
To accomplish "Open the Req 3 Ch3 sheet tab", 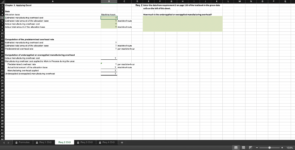I will click(85, 142).
